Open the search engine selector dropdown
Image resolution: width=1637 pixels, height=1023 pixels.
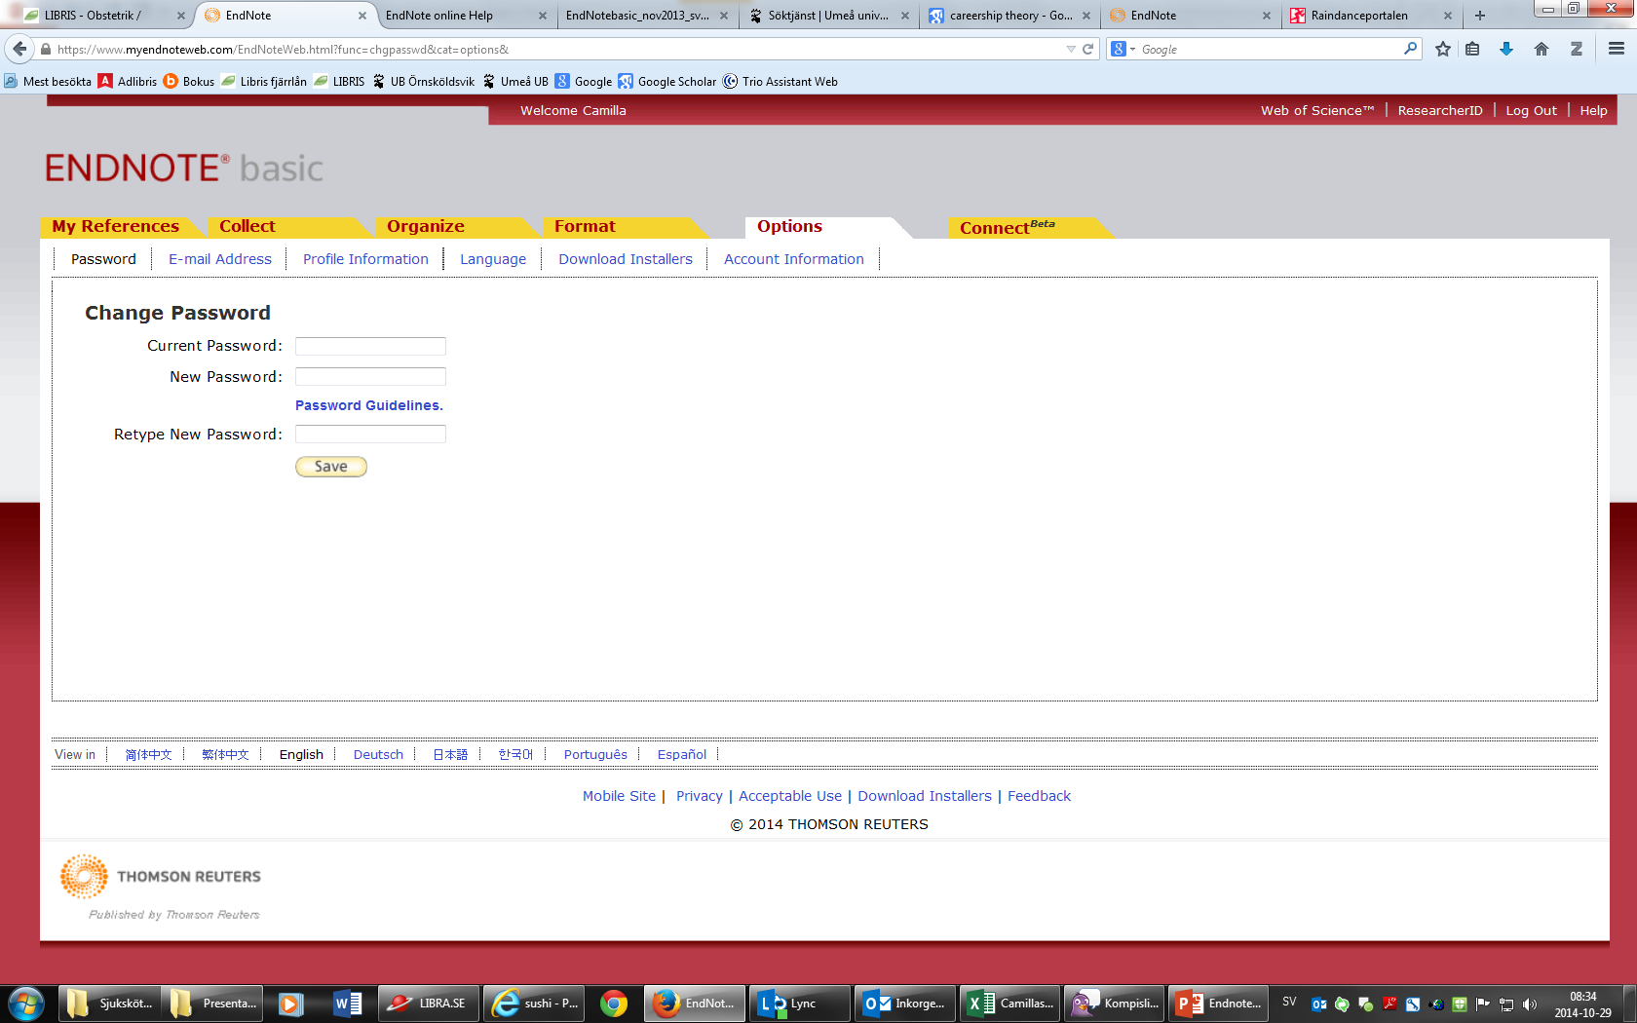1123,49
